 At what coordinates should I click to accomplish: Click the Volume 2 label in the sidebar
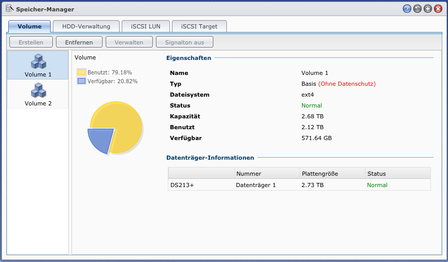pos(38,103)
